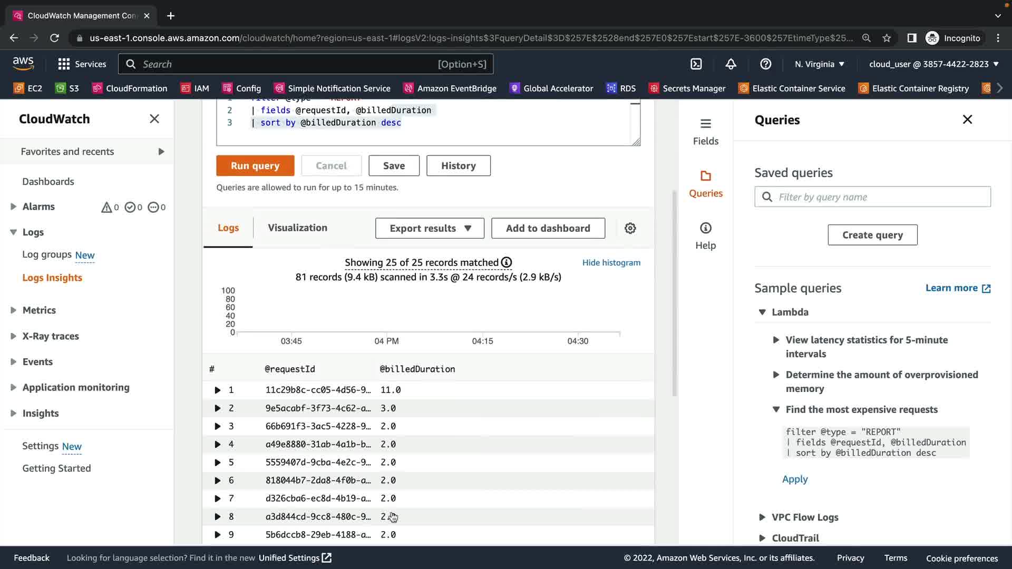Image resolution: width=1012 pixels, height=569 pixels.
Task: Open the Help panel icon
Action: tap(705, 236)
